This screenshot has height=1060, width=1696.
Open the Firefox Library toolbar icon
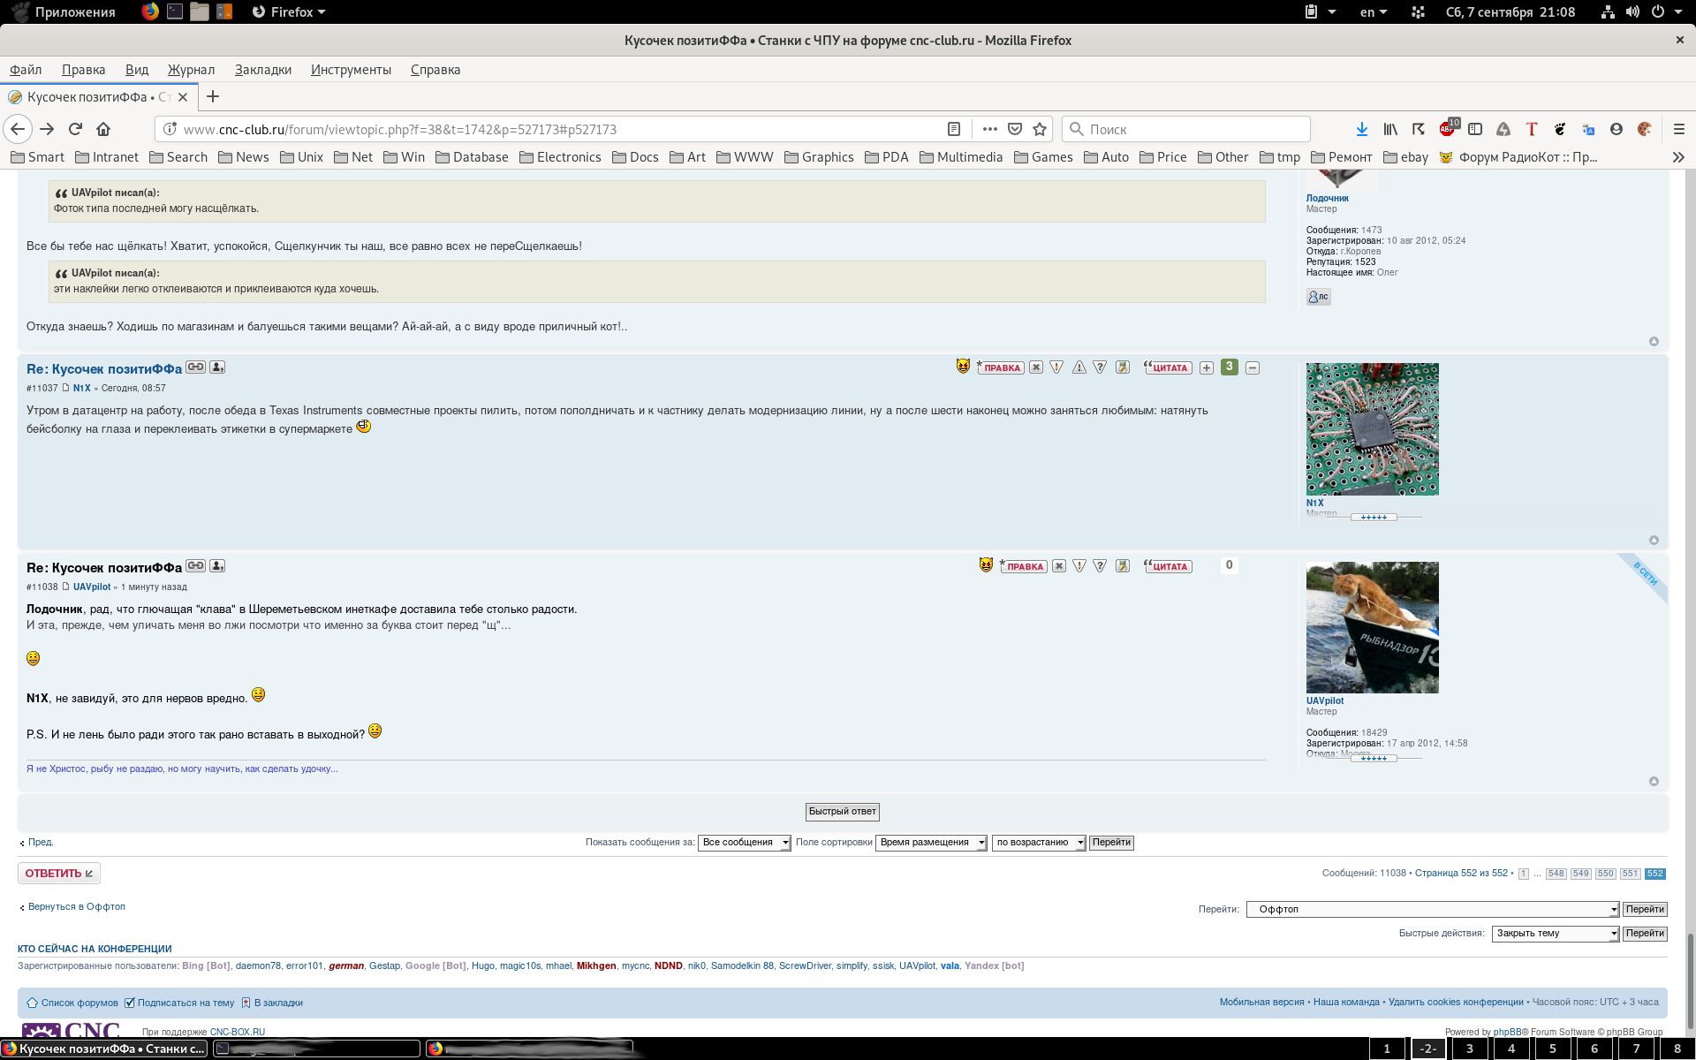(x=1390, y=129)
